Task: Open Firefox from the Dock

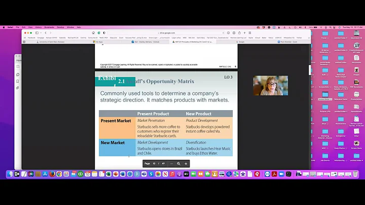Action: coord(52,174)
